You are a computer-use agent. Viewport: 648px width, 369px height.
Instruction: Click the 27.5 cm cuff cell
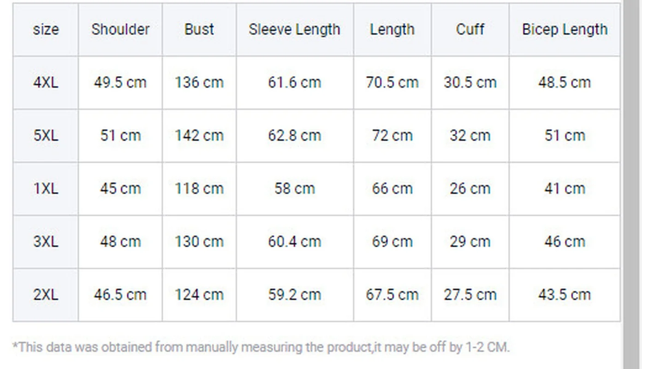tap(470, 295)
